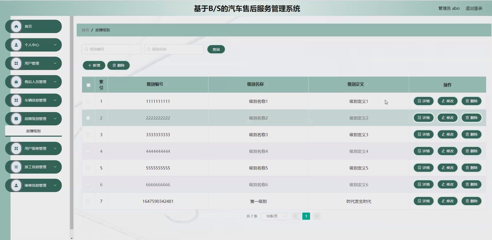Check the row 2222222222 checkbox
The width and height of the screenshot is (492, 240).
point(88,118)
